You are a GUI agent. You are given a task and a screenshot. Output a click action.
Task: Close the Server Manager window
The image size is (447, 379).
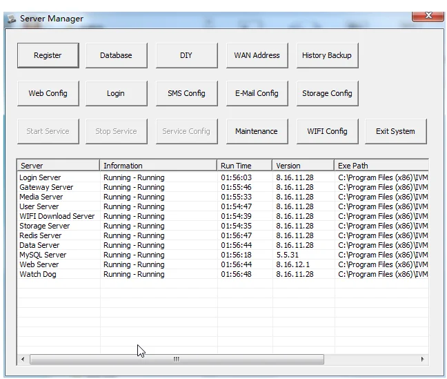pos(428,16)
